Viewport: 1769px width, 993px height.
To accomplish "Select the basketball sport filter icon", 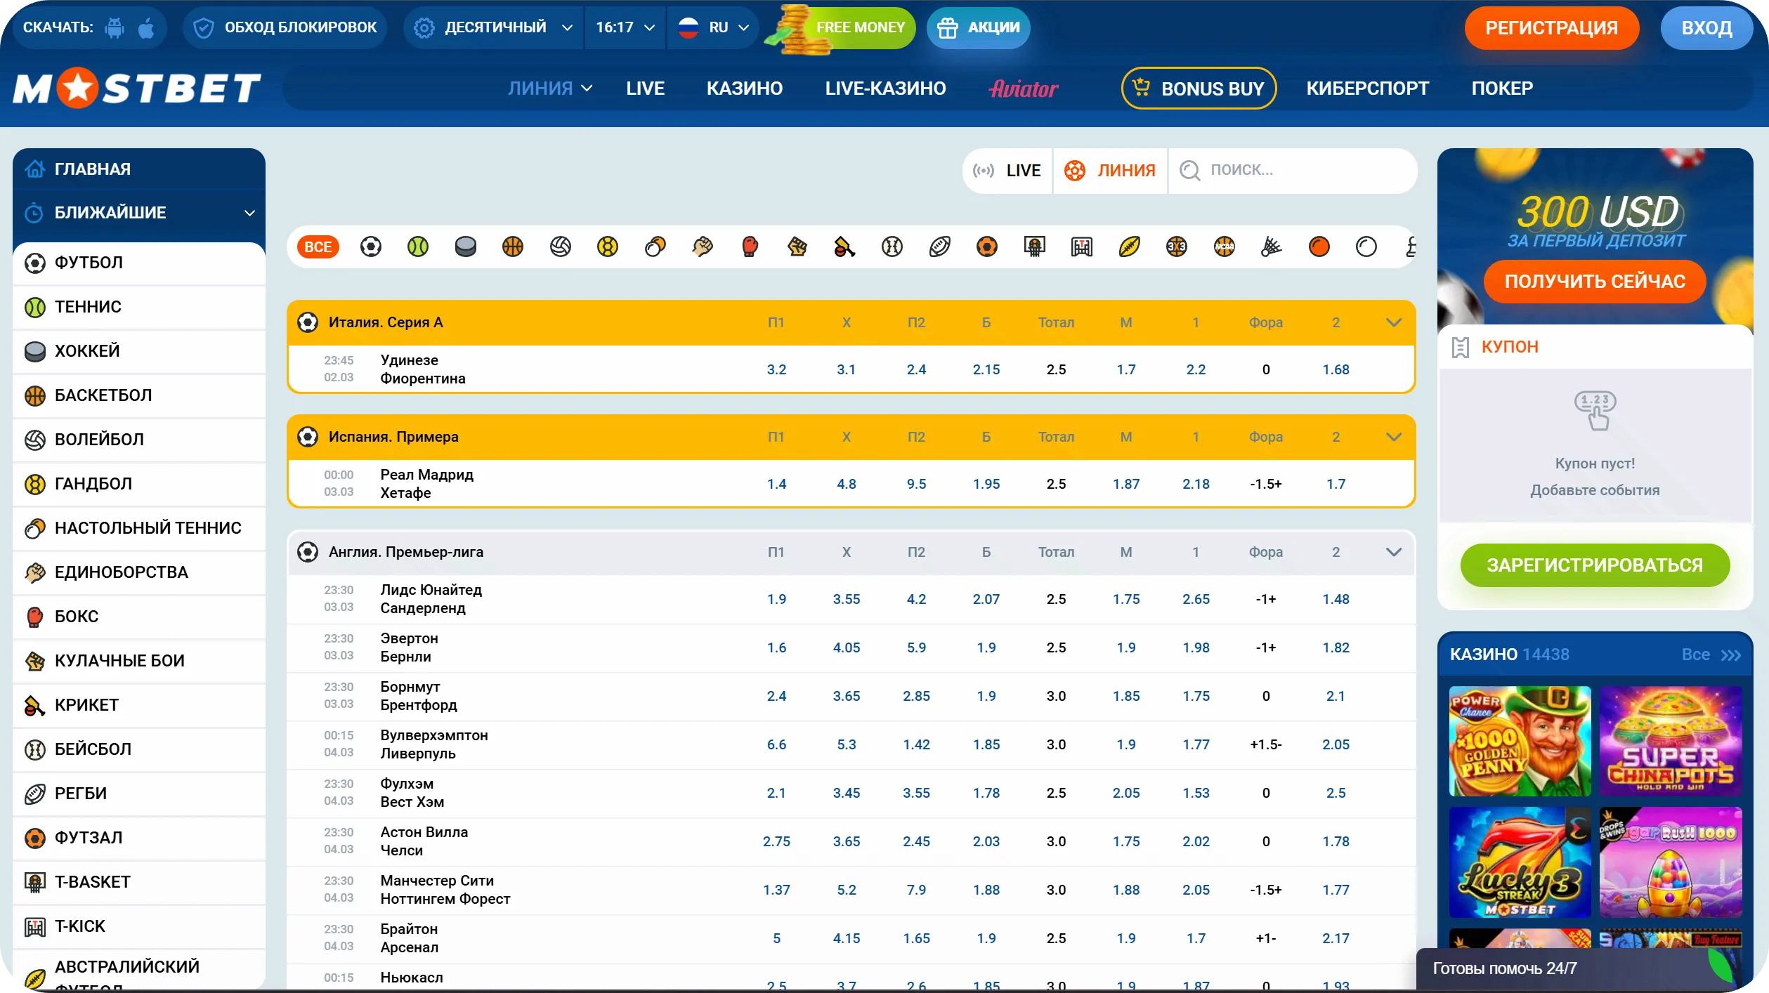I will [x=513, y=246].
